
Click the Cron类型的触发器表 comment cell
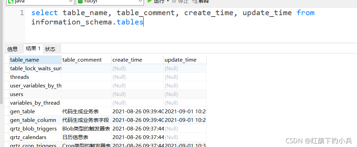tap(86, 145)
